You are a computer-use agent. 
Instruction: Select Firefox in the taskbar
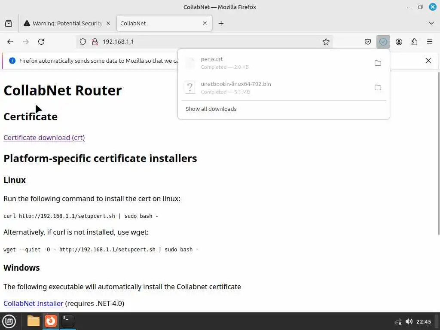[51, 321]
